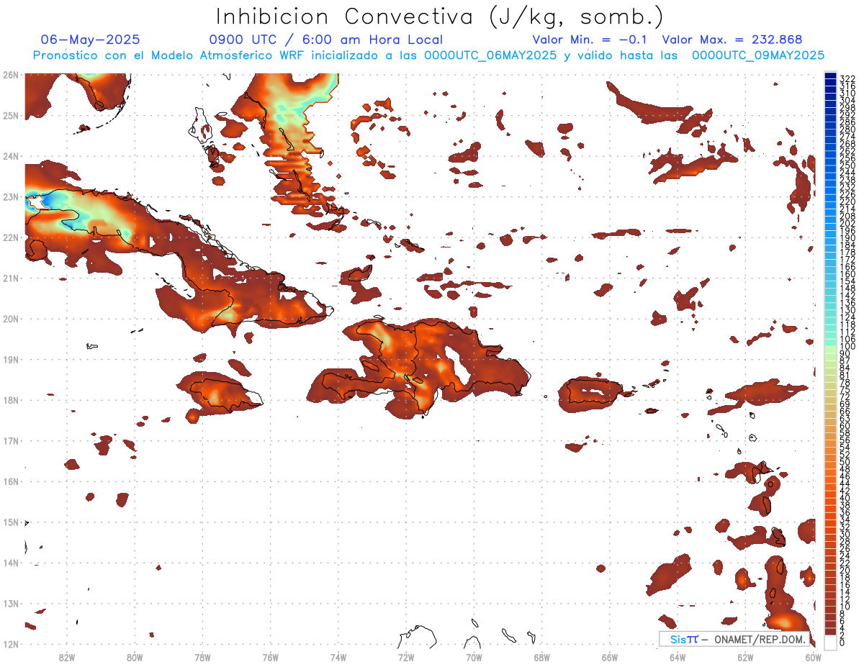Click the '64W' longitude label
Viewport: 864px width, 667px height.
(678, 657)
